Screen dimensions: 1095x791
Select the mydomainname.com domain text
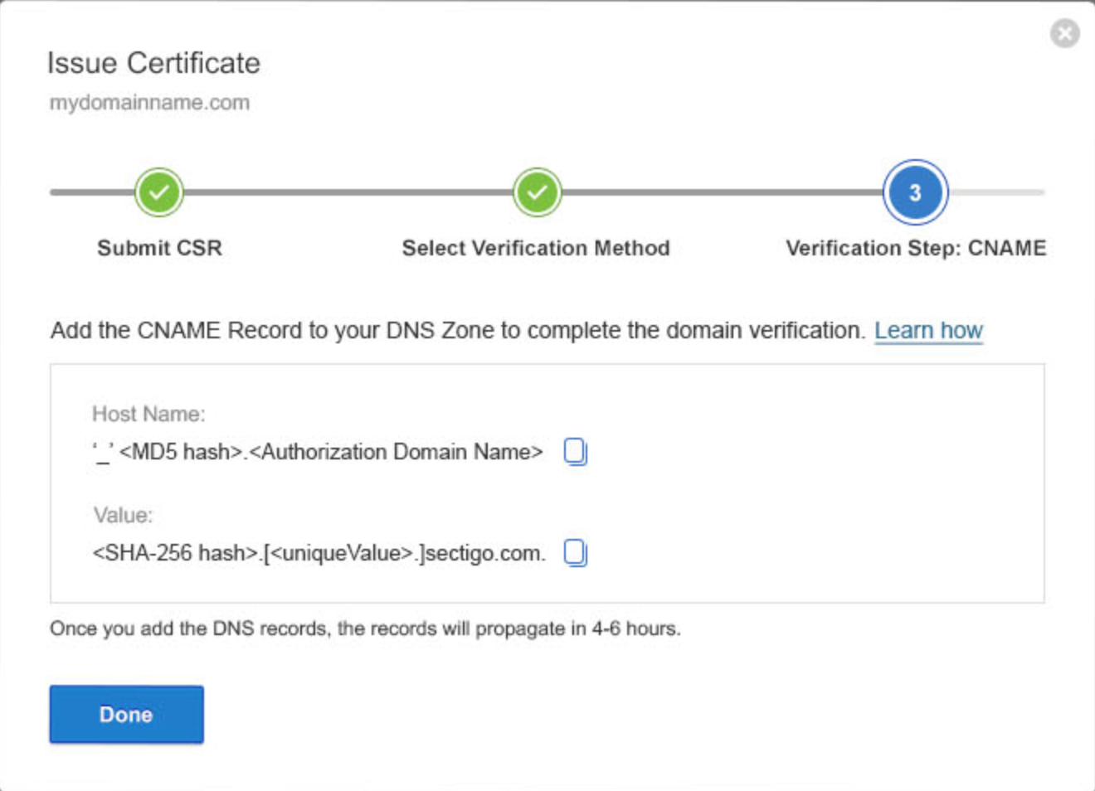point(151,103)
